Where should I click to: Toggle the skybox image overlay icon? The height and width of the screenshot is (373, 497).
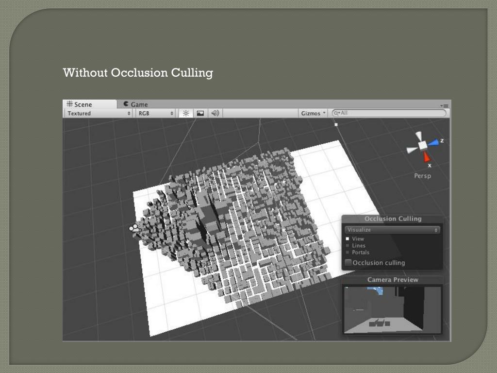click(200, 113)
